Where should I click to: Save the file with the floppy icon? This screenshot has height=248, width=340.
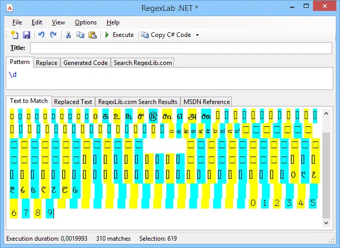(27, 35)
